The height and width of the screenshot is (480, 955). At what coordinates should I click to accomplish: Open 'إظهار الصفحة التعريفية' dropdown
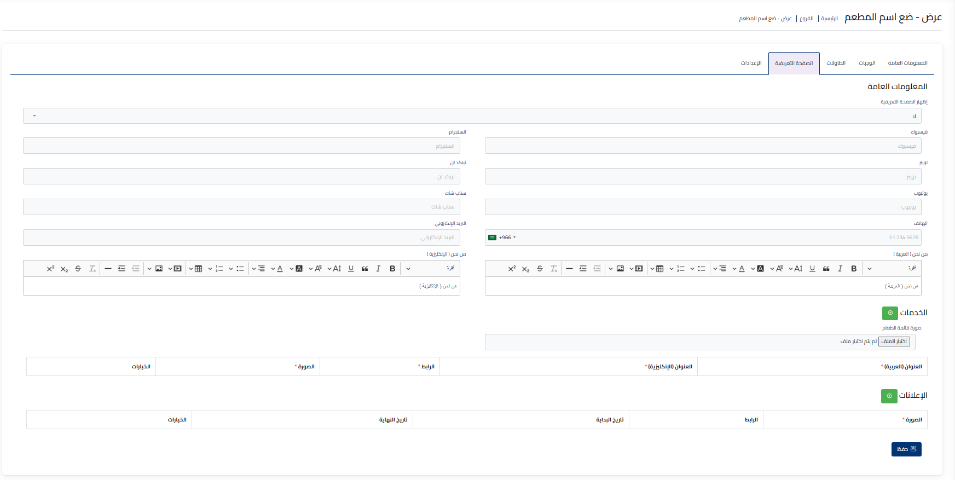pyautogui.click(x=472, y=116)
